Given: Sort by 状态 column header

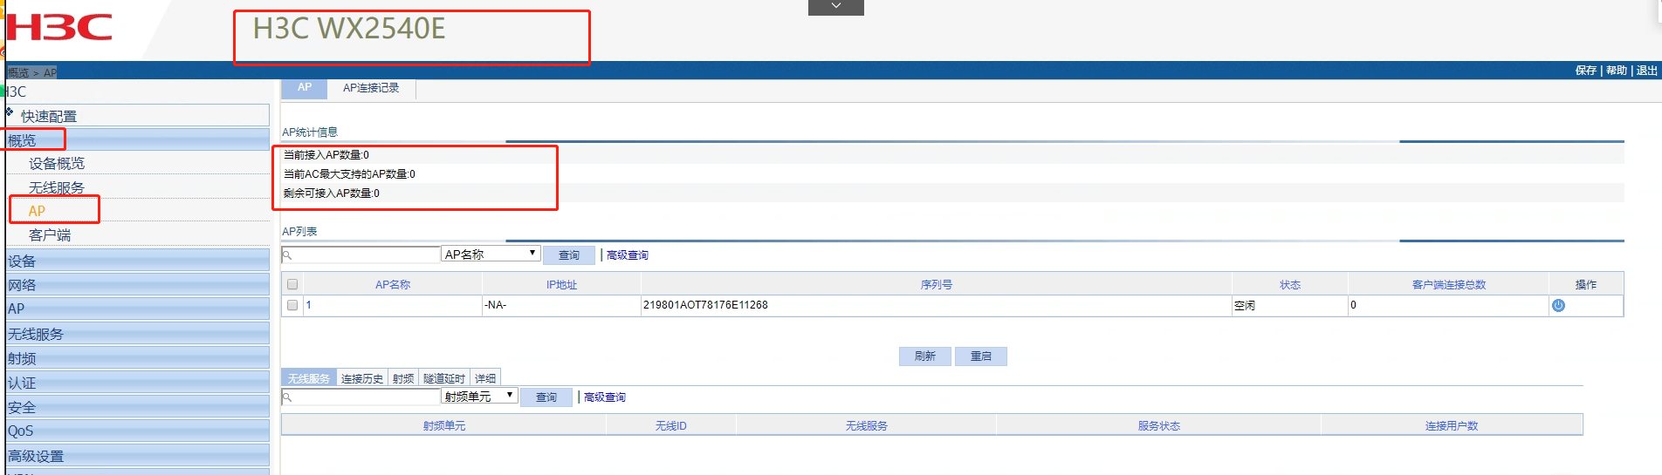Looking at the screenshot, I should point(1290,285).
